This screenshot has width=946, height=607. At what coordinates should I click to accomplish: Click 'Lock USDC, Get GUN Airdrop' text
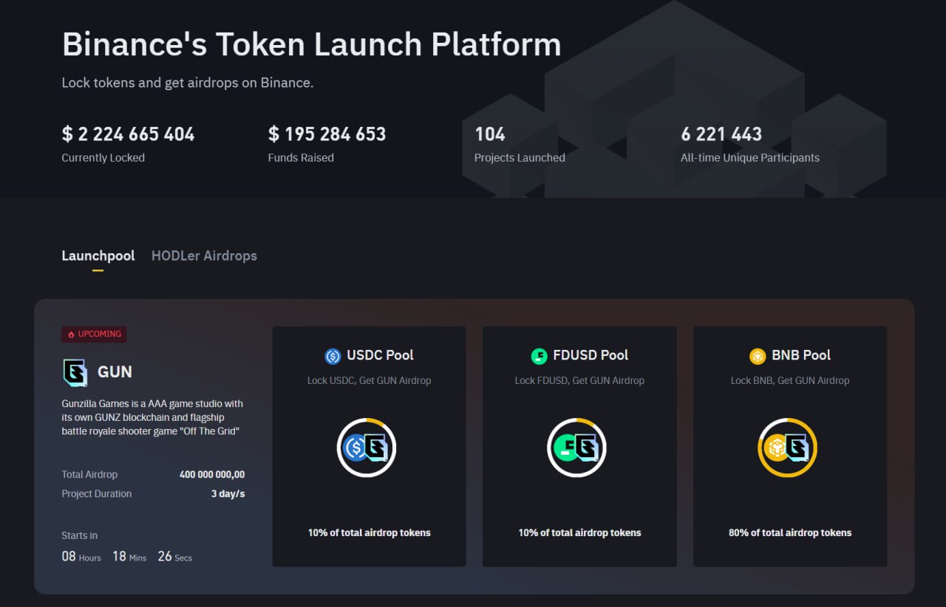click(369, 380)
